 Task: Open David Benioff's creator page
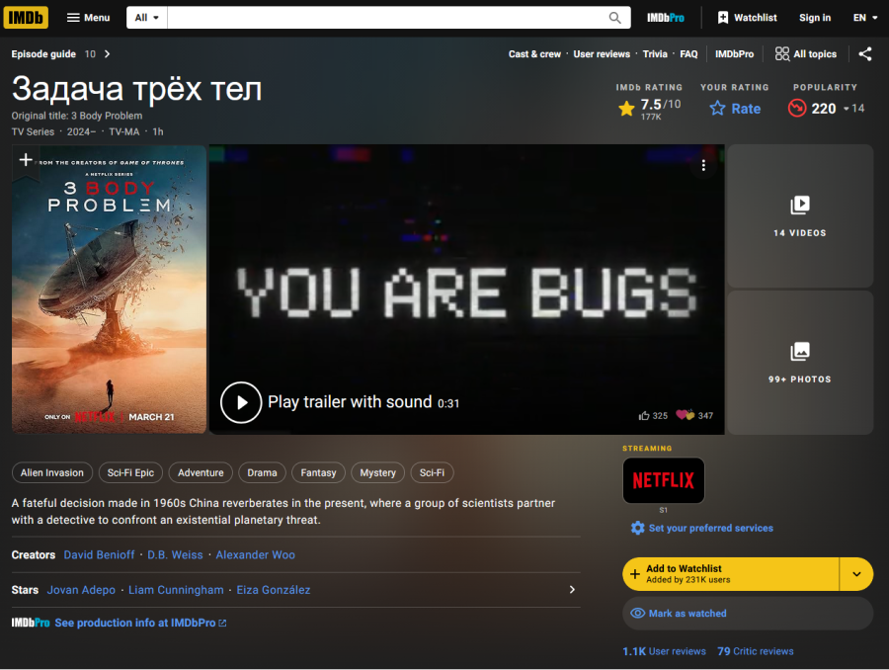pos(99,554)
